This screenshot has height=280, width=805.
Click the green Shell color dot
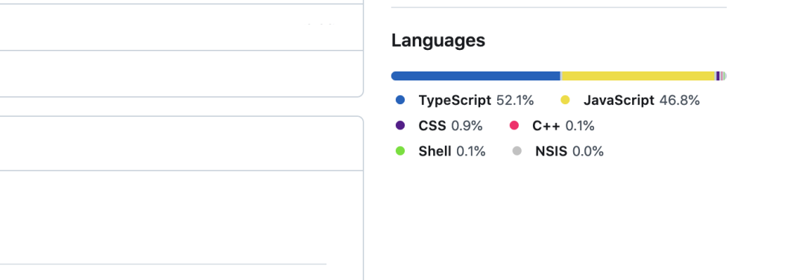400,151
